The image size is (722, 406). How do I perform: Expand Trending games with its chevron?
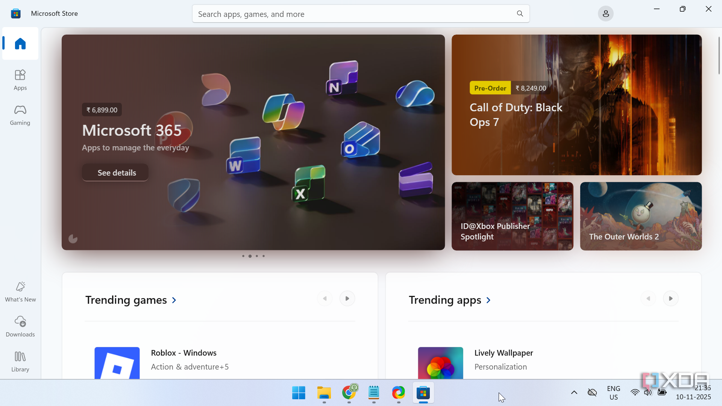174,300
